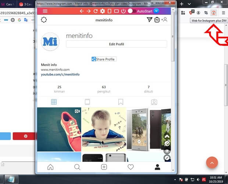Viewport: 228px width, 184px height.
Task: Click the popup scrollbar down arrow
Action: pyautogui.click(x=173, y=170)
